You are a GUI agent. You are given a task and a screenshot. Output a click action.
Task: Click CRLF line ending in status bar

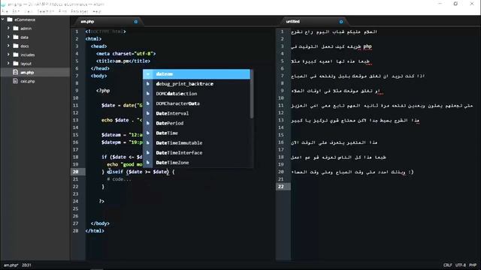pos(448,265)
